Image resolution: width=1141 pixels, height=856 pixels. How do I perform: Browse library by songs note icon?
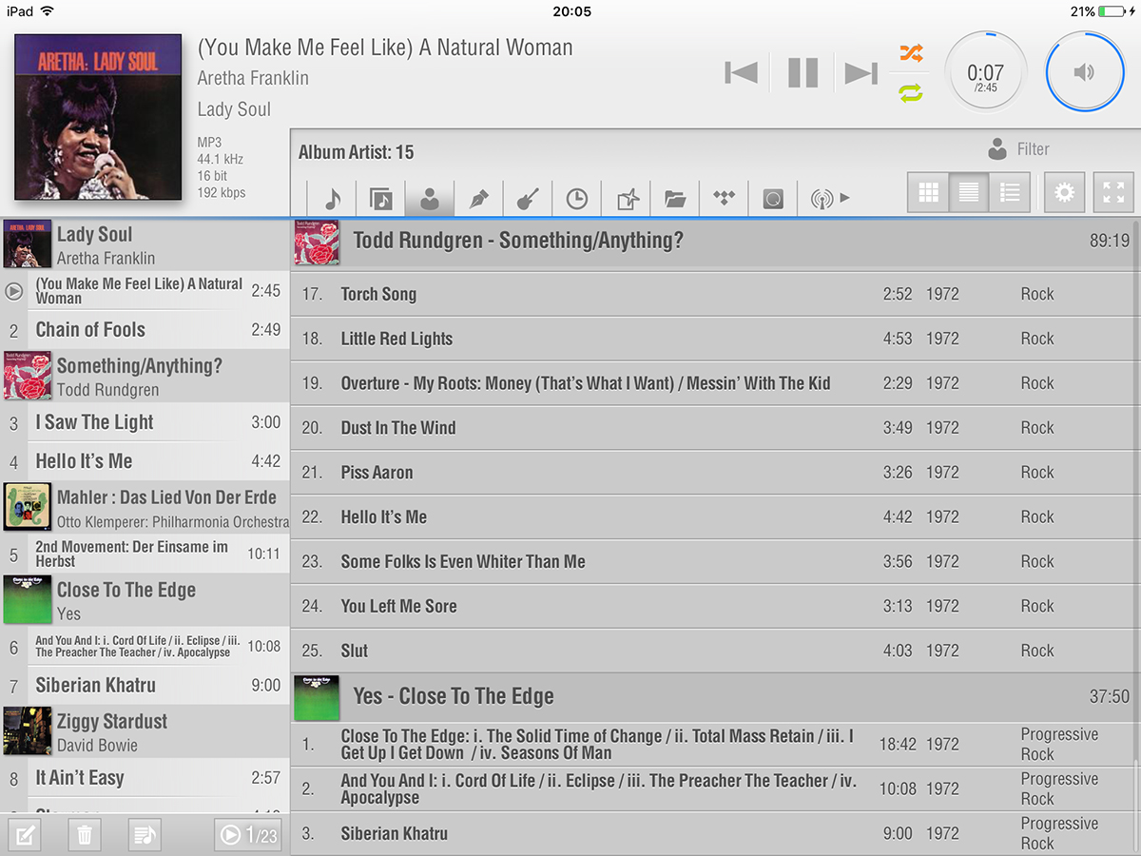click(x=332, y=199)
